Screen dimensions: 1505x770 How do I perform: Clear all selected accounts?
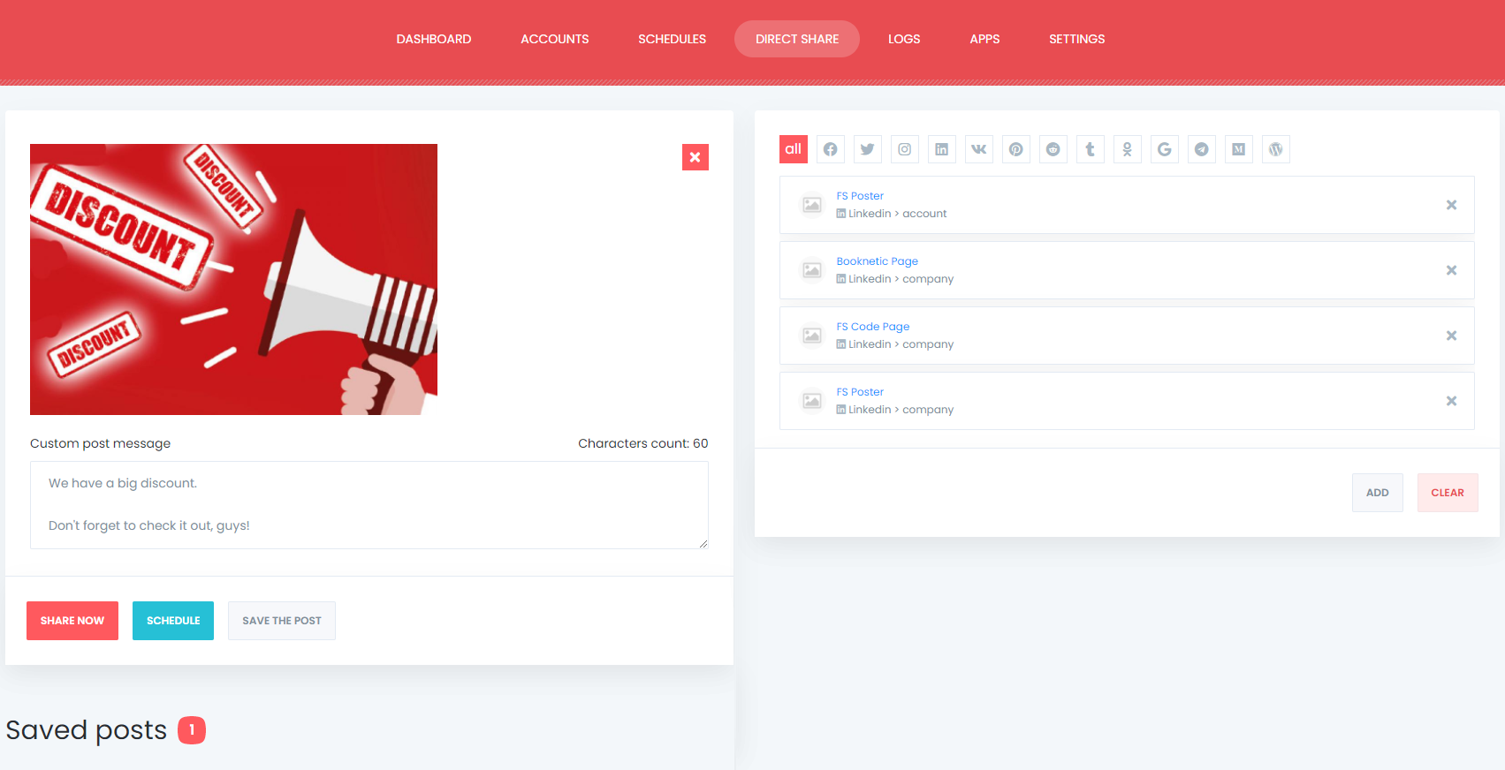click(x=1448, y=493)
